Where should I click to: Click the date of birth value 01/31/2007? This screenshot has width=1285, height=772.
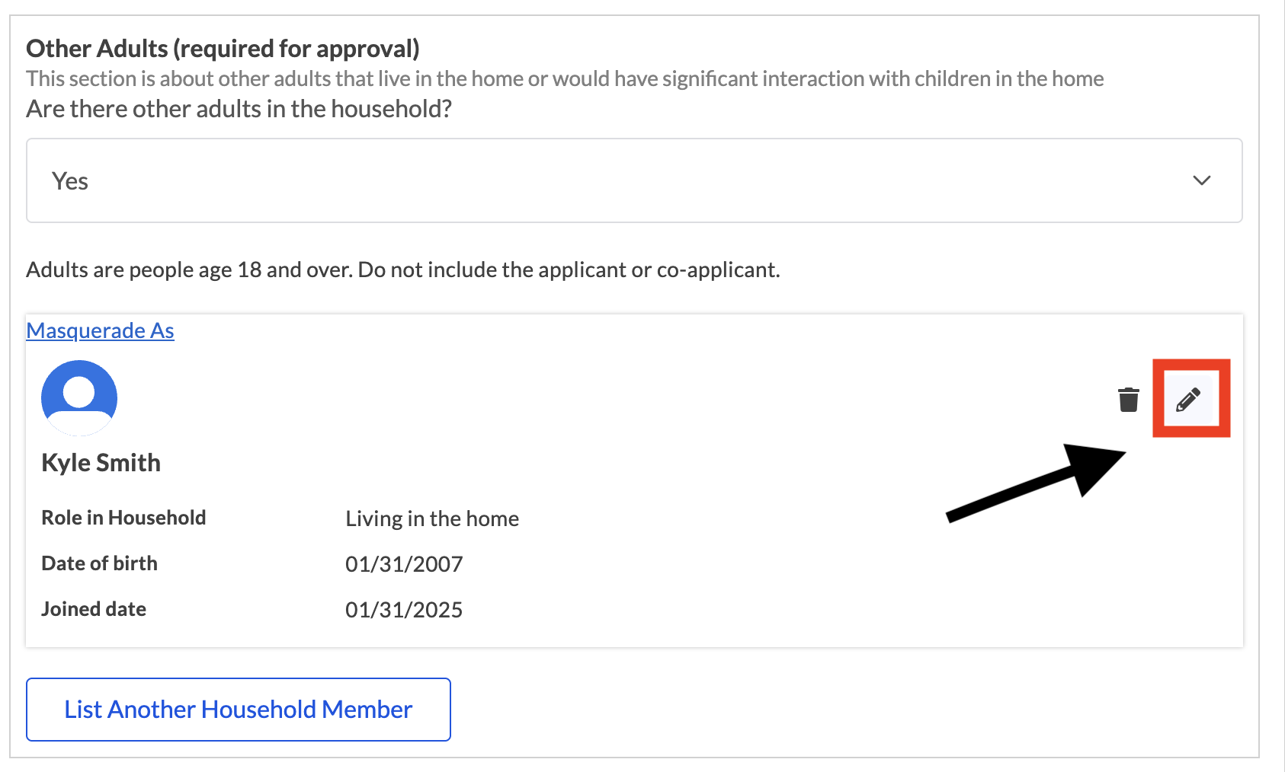(404, 564)
